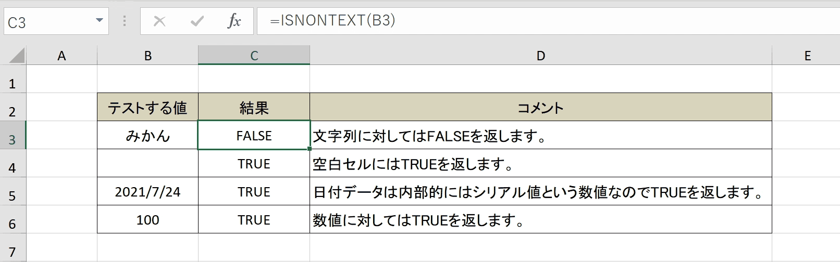Click the コメント header cell

(540, 108)
